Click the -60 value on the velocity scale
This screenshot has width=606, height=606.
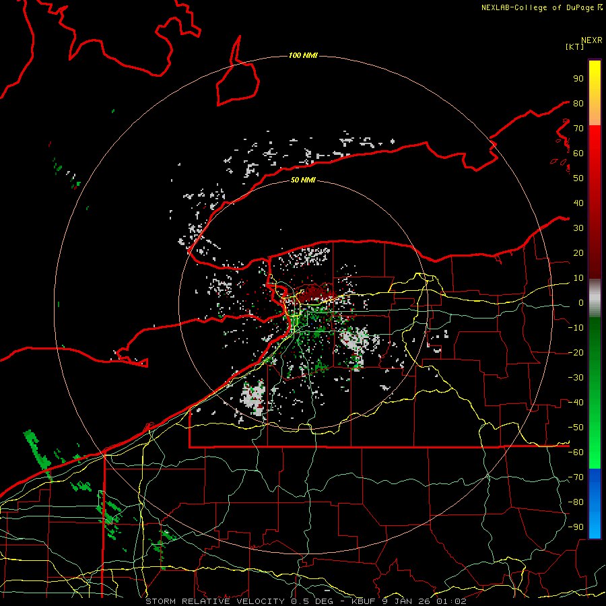576,452
